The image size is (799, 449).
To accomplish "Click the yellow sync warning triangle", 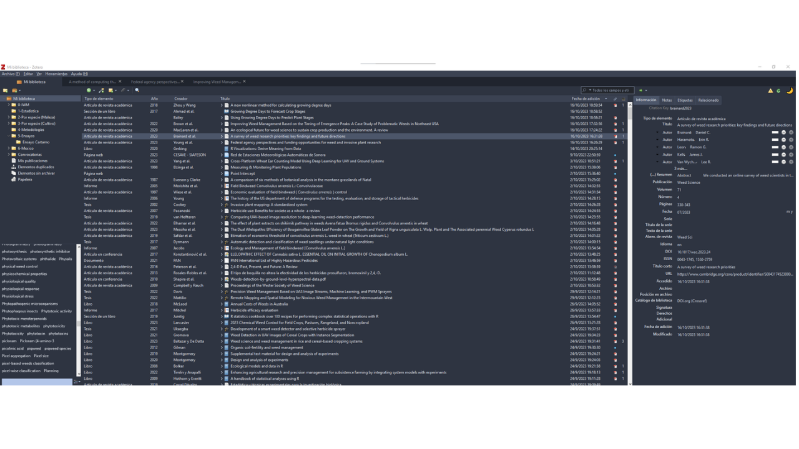I will tap(770, 91).
